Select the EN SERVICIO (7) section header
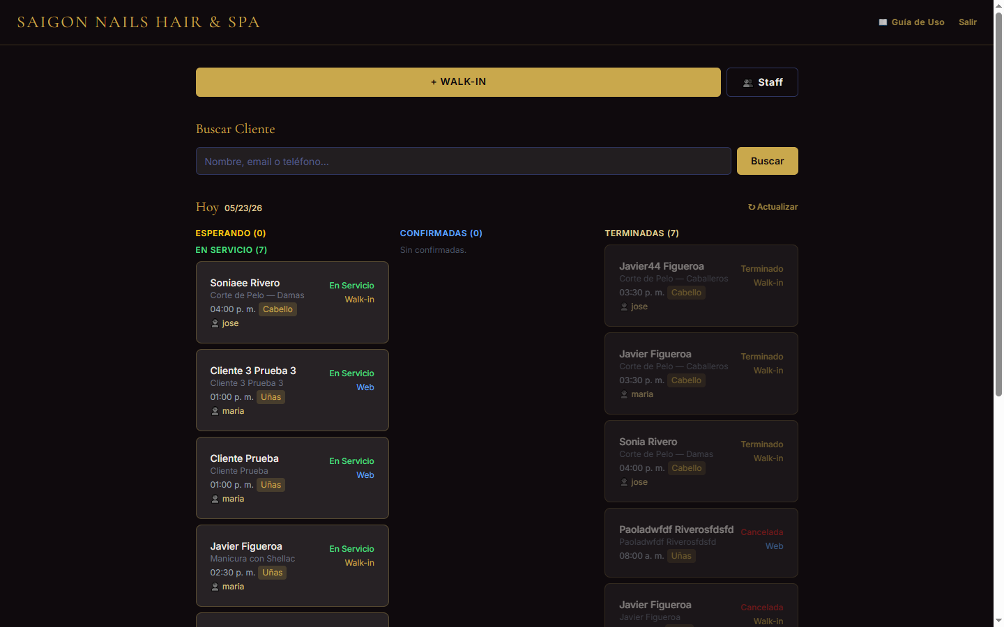 pos(231,250)
